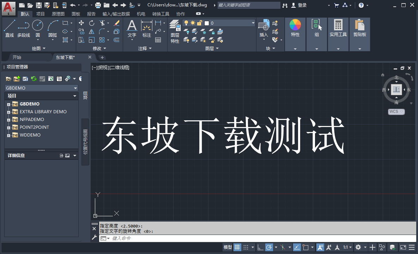The image size is (418, 254).
Task: Click the plot/publish icon in Project Manager
Action: (67, 78)
